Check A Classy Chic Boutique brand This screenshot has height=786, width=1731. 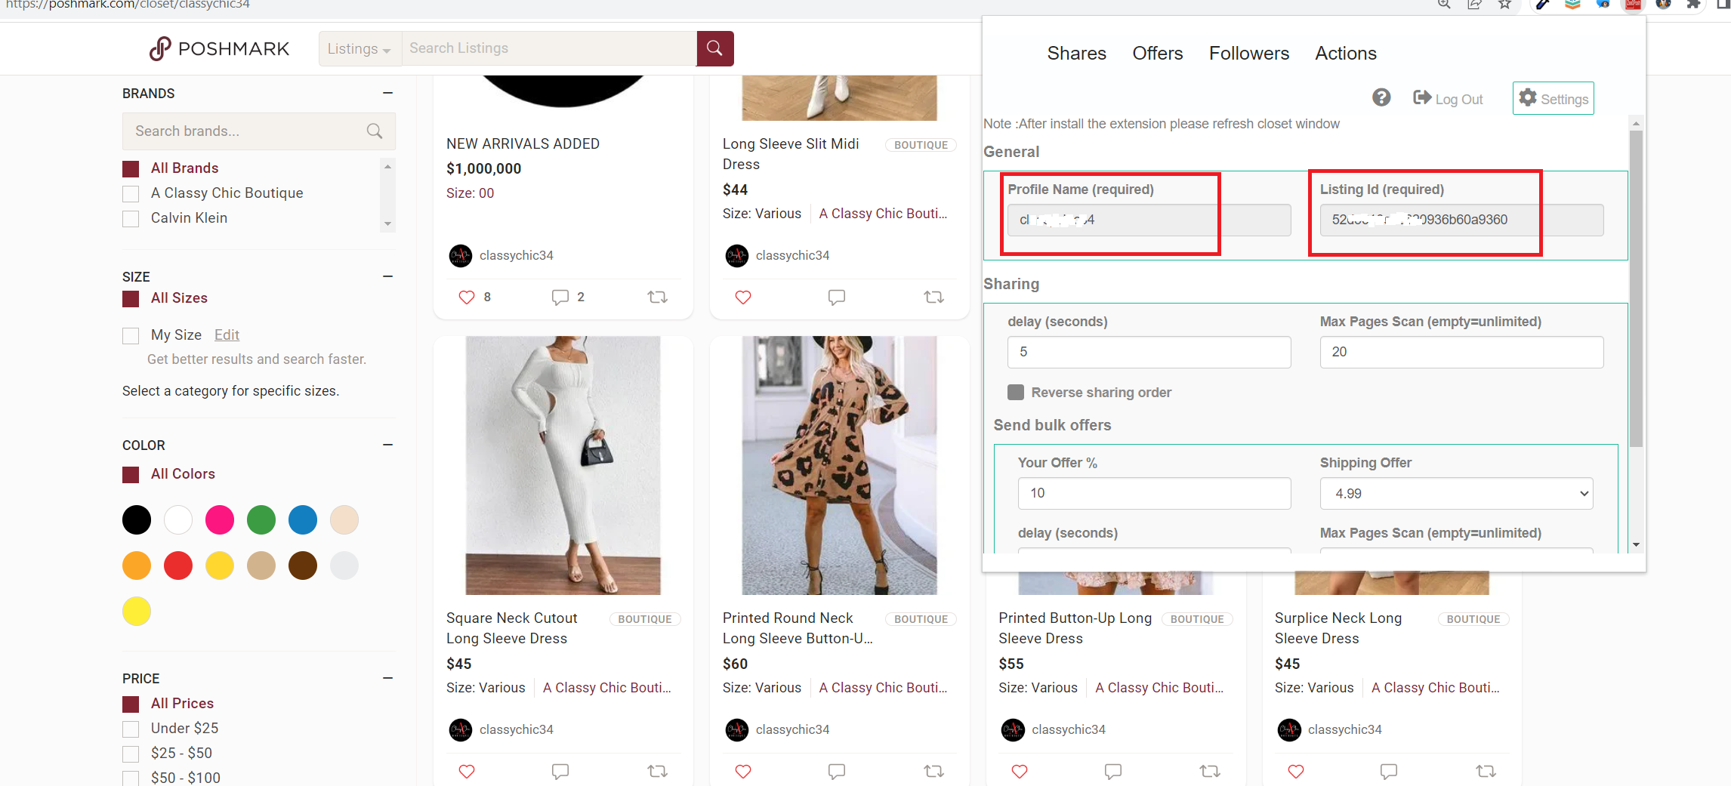[x=131, y=194]
